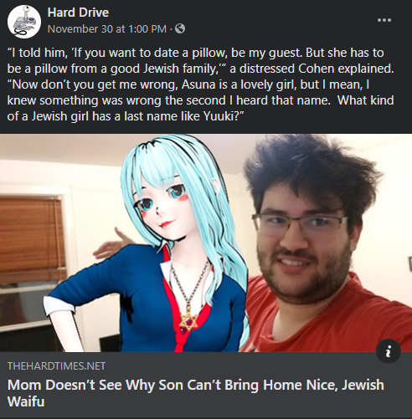Open the Hard Drive page name
The width and height of the screenshot is (412, 419).
[x=78, y=13]
